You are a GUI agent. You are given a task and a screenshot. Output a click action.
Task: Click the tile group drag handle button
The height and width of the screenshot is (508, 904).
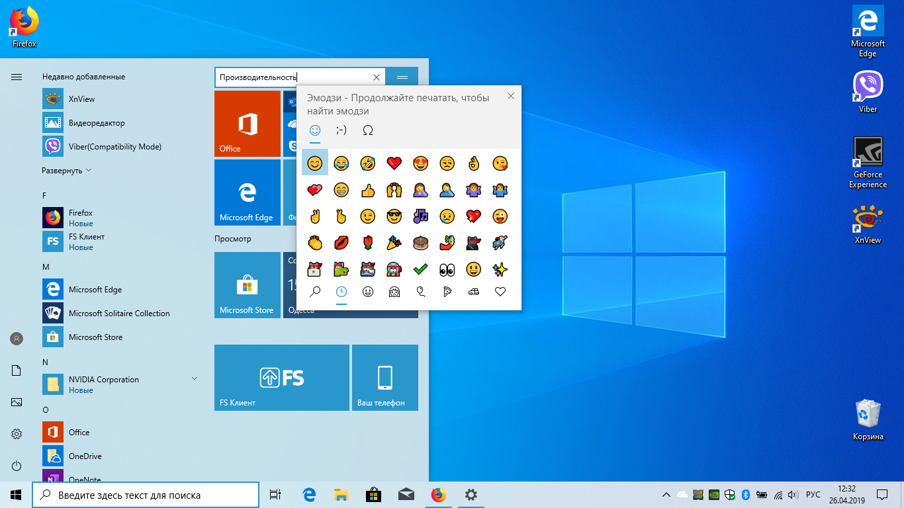pyautogui.click(x=402, y=77)
